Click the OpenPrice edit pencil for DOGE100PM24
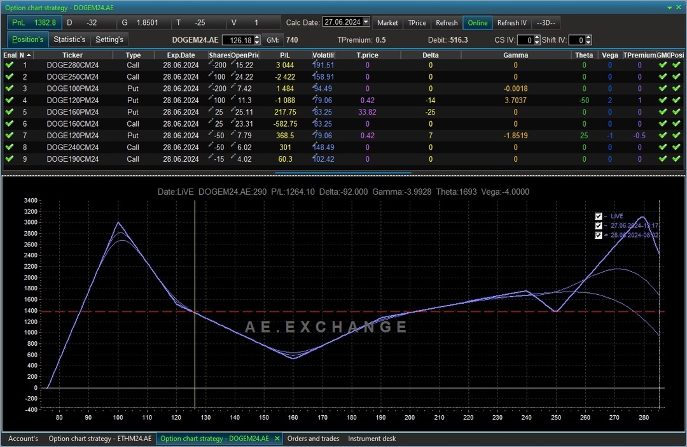Viewport: 687px width, 447px height. 233,87
